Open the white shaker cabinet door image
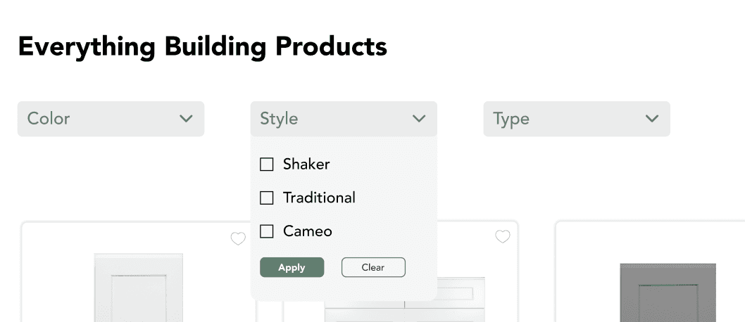 click(138, 288)
